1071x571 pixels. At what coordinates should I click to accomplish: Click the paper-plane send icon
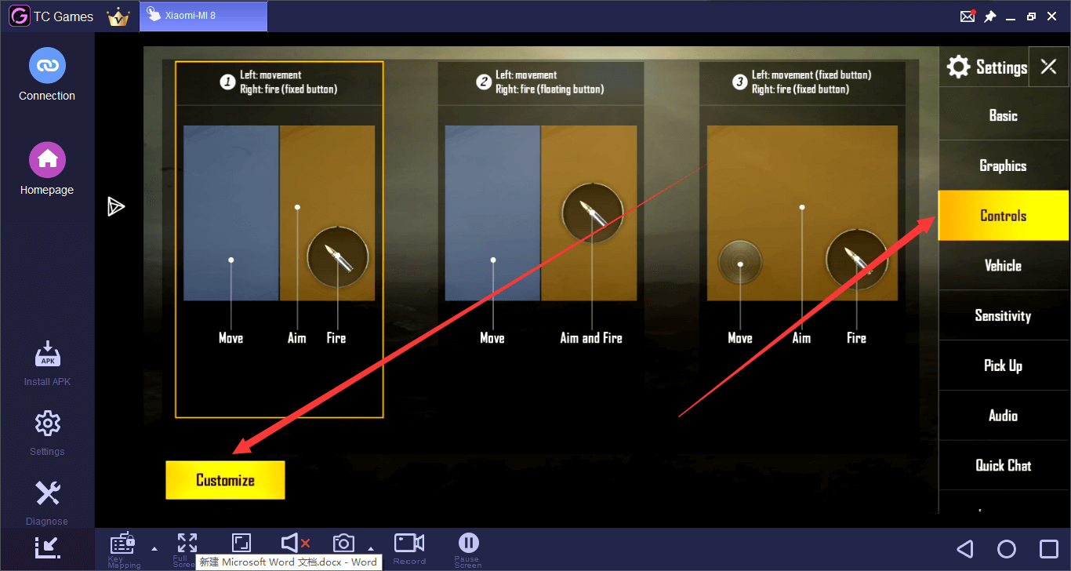pos(116,206)
